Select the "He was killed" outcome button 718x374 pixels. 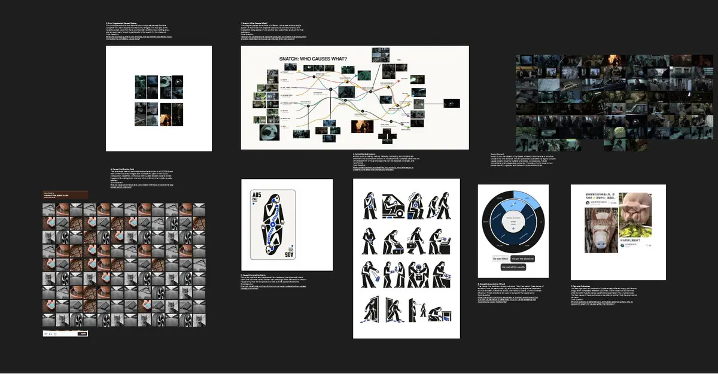[x=500, y=259]
